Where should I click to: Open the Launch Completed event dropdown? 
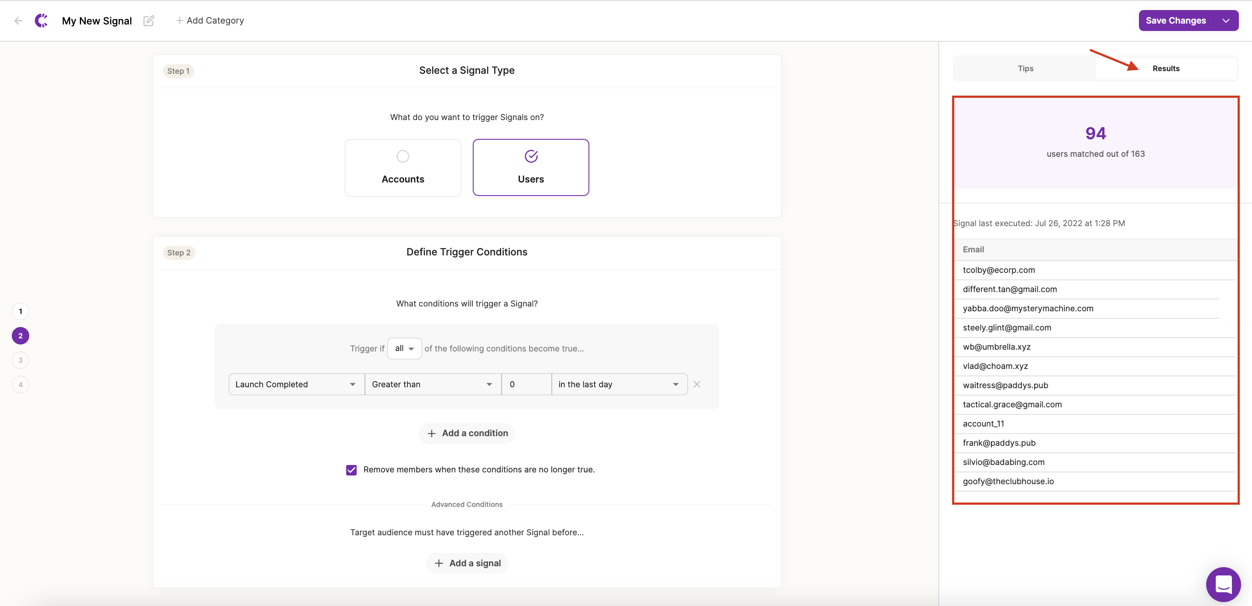coord(296,384)
